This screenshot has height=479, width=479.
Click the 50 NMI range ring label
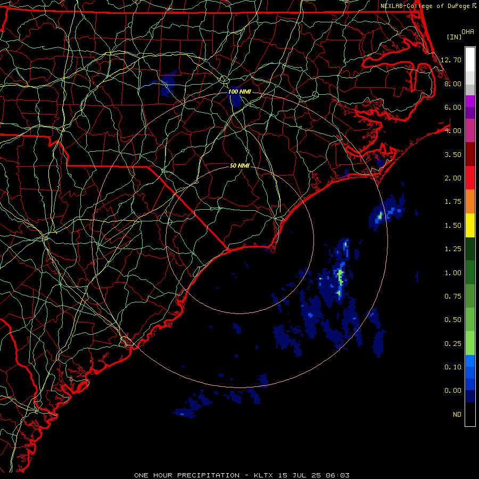[x=240, y=166]
